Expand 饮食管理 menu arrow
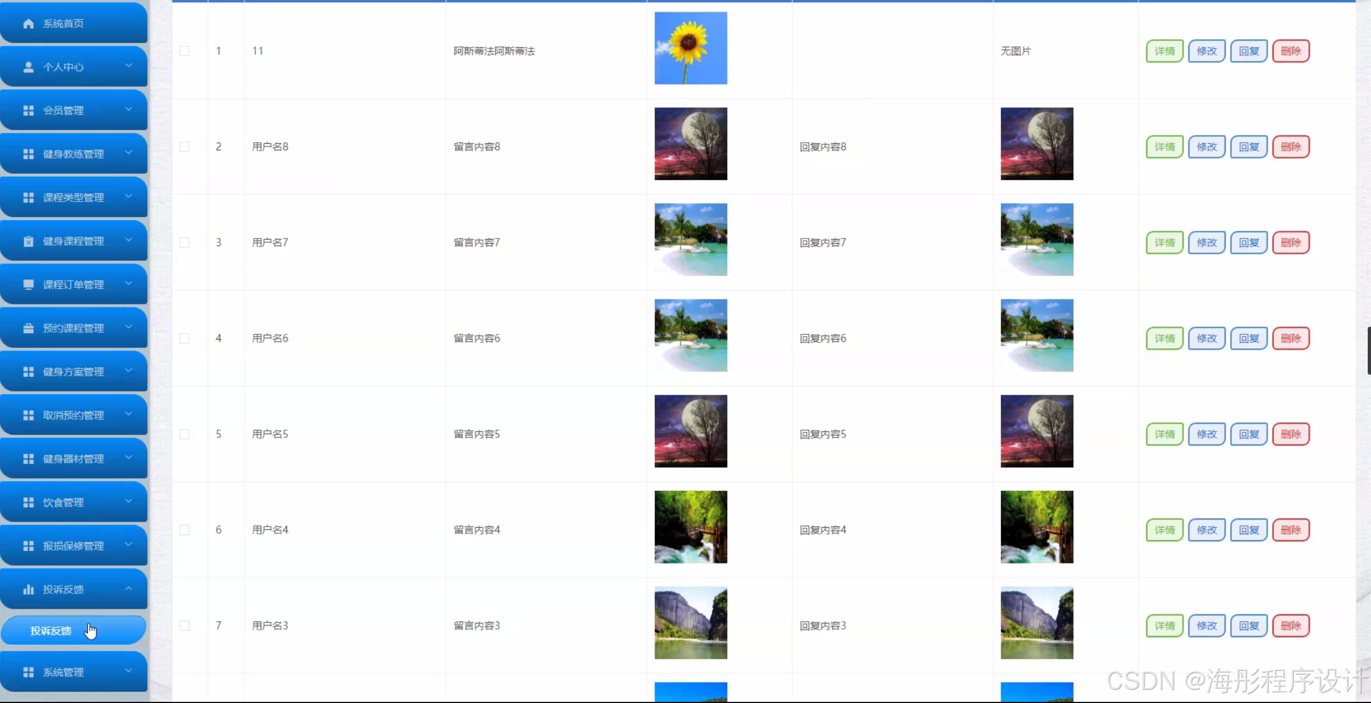This screenshot has height=703, width=1371. coord(128,502)
